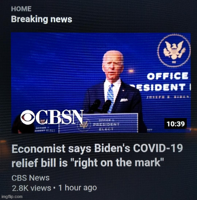Screen dimensions: 197x200
Task: Click the 2.8K views count
Action: point(32,188)
